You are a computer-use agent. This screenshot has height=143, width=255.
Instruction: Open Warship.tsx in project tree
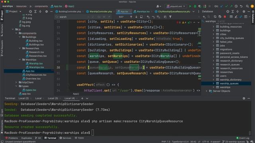tap(36, 64)
